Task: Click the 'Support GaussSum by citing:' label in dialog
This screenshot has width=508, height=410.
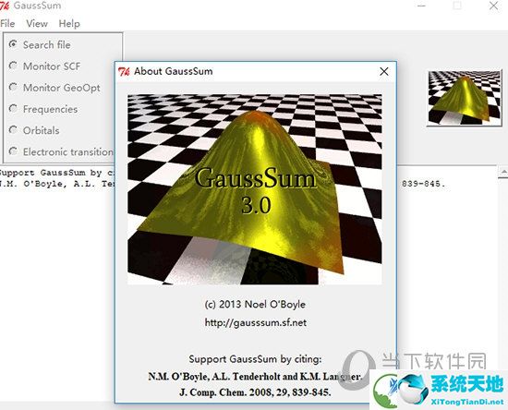Action: (x=255, y=359)
